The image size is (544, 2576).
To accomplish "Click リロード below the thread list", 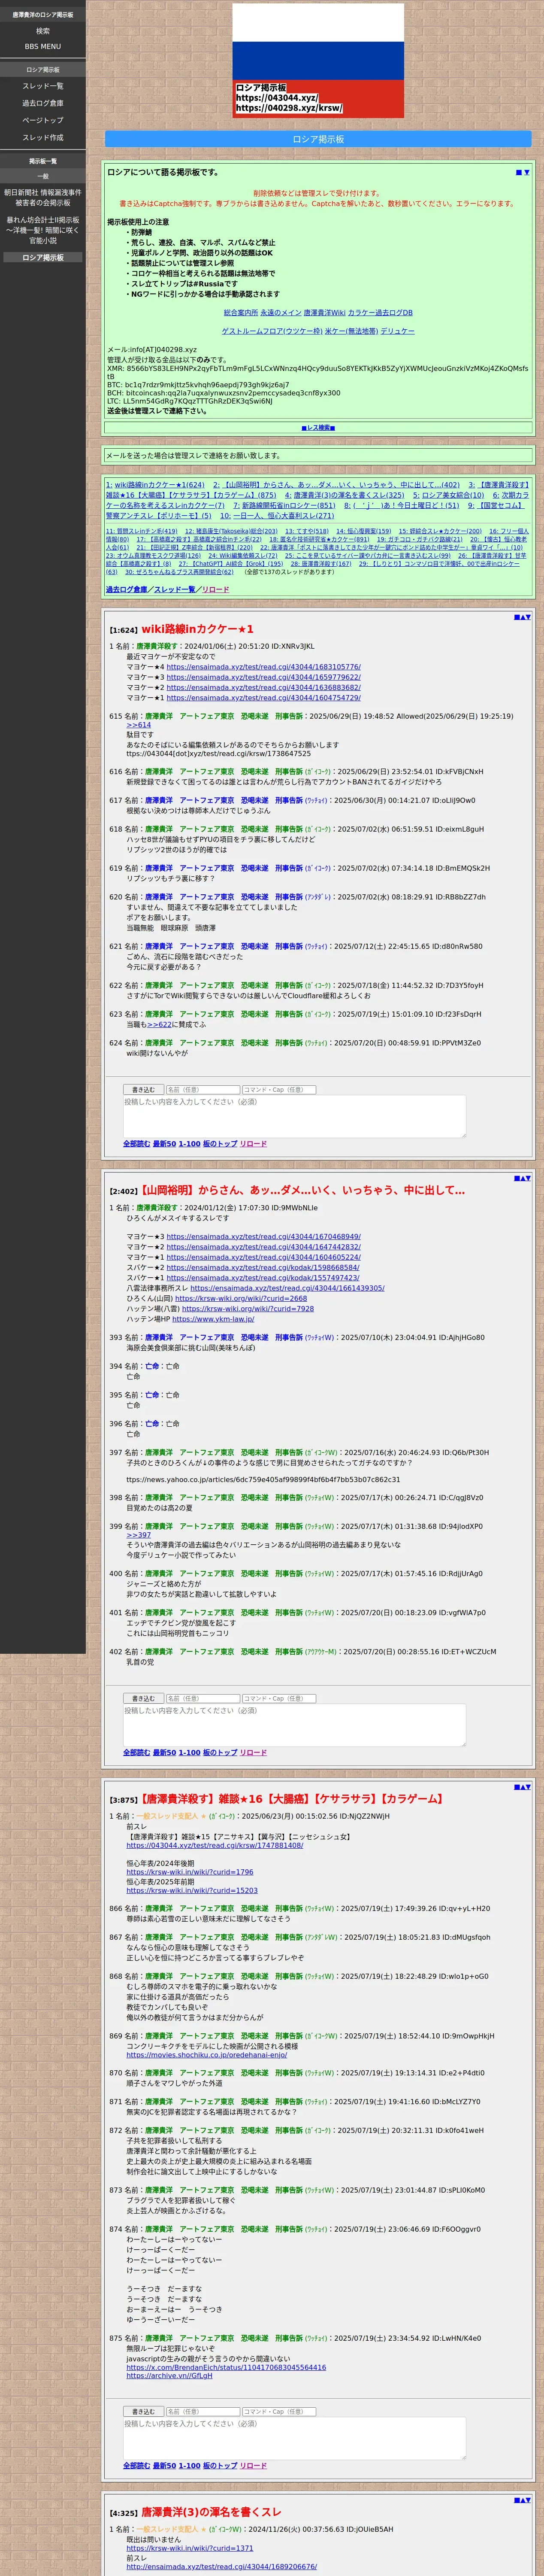I will pos(215,589).
